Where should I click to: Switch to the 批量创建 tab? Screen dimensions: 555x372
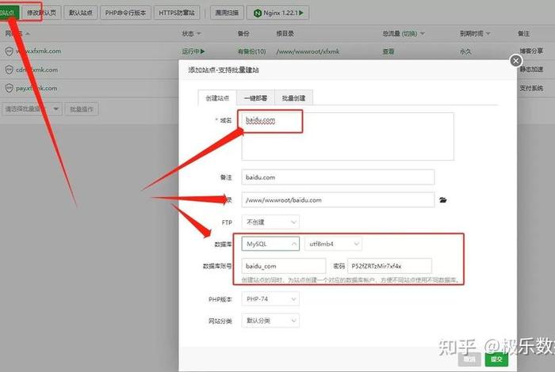click(293, 98)
